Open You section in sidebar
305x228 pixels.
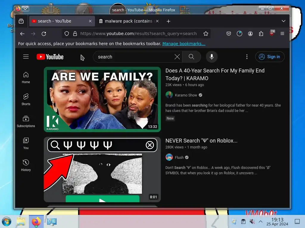(x=26, y=143)
